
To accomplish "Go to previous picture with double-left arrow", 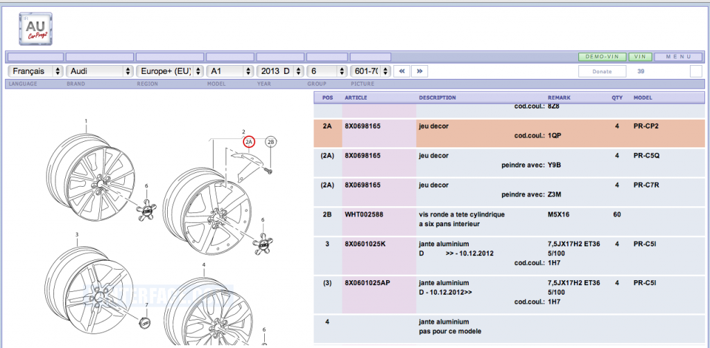I will click(x=401, y=71).
